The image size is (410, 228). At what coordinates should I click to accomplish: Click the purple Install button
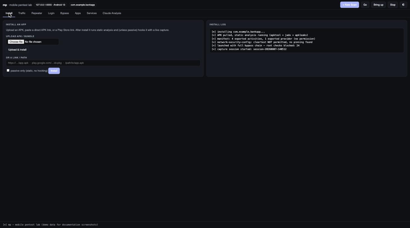point(54,71)
